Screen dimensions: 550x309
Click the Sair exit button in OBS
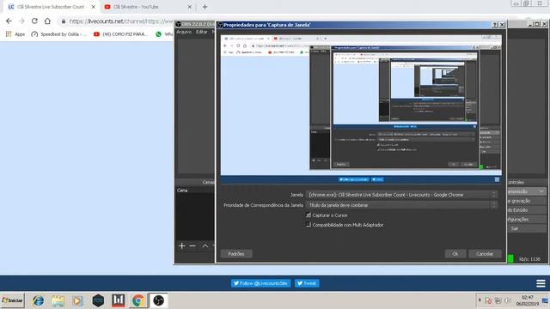coord(526,228)
